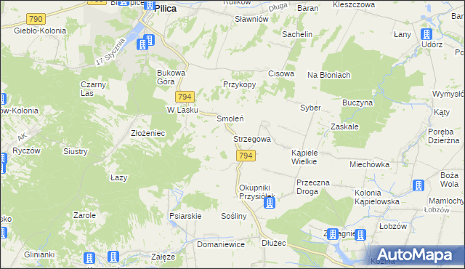The width and height of the screenshot is (465, 269).
Task: Select the Domaniewice label
Action: click(x=221, y=244)
